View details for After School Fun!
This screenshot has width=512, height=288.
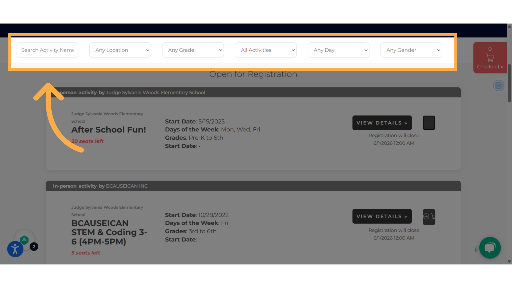coord(382,123)
